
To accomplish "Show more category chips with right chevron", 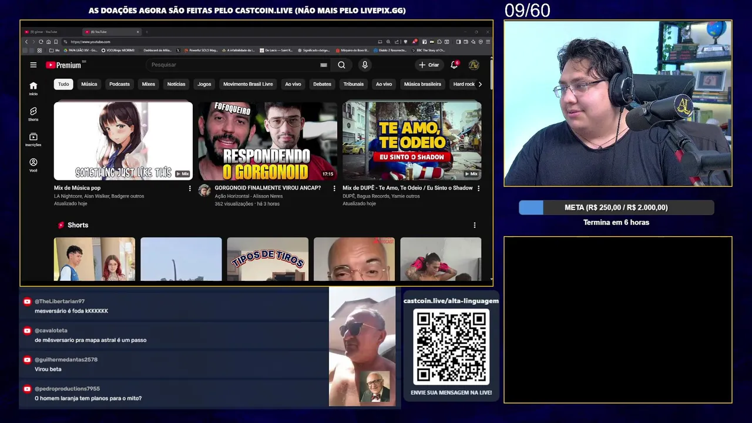I will click(x=480, y=84).
